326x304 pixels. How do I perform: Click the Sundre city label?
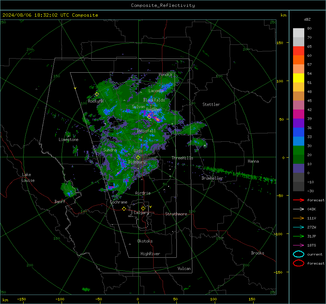pos(110,150)
